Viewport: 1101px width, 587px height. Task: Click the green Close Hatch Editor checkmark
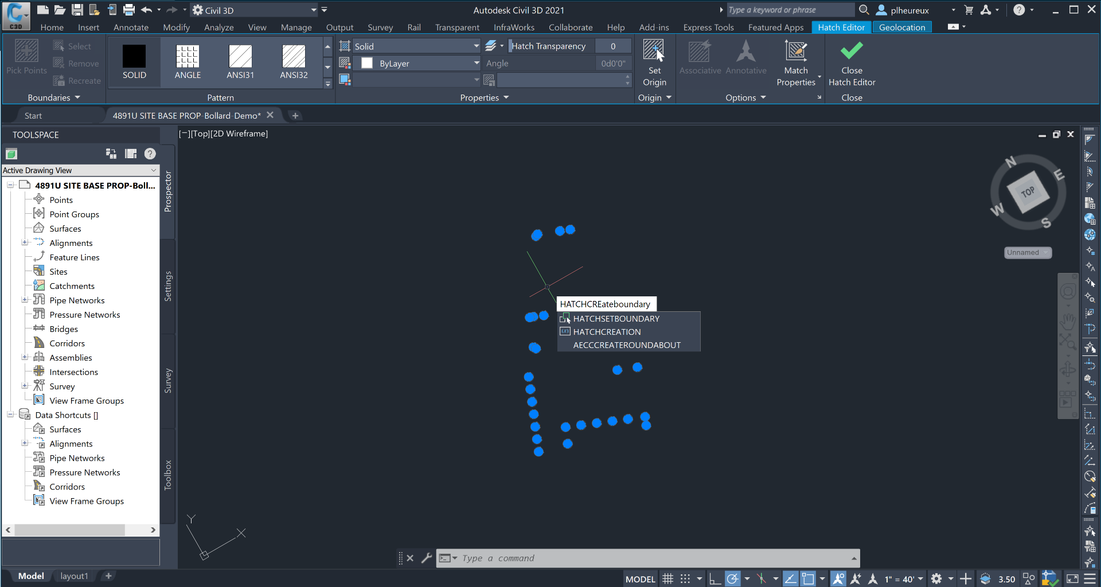click(x=852, y=51)
